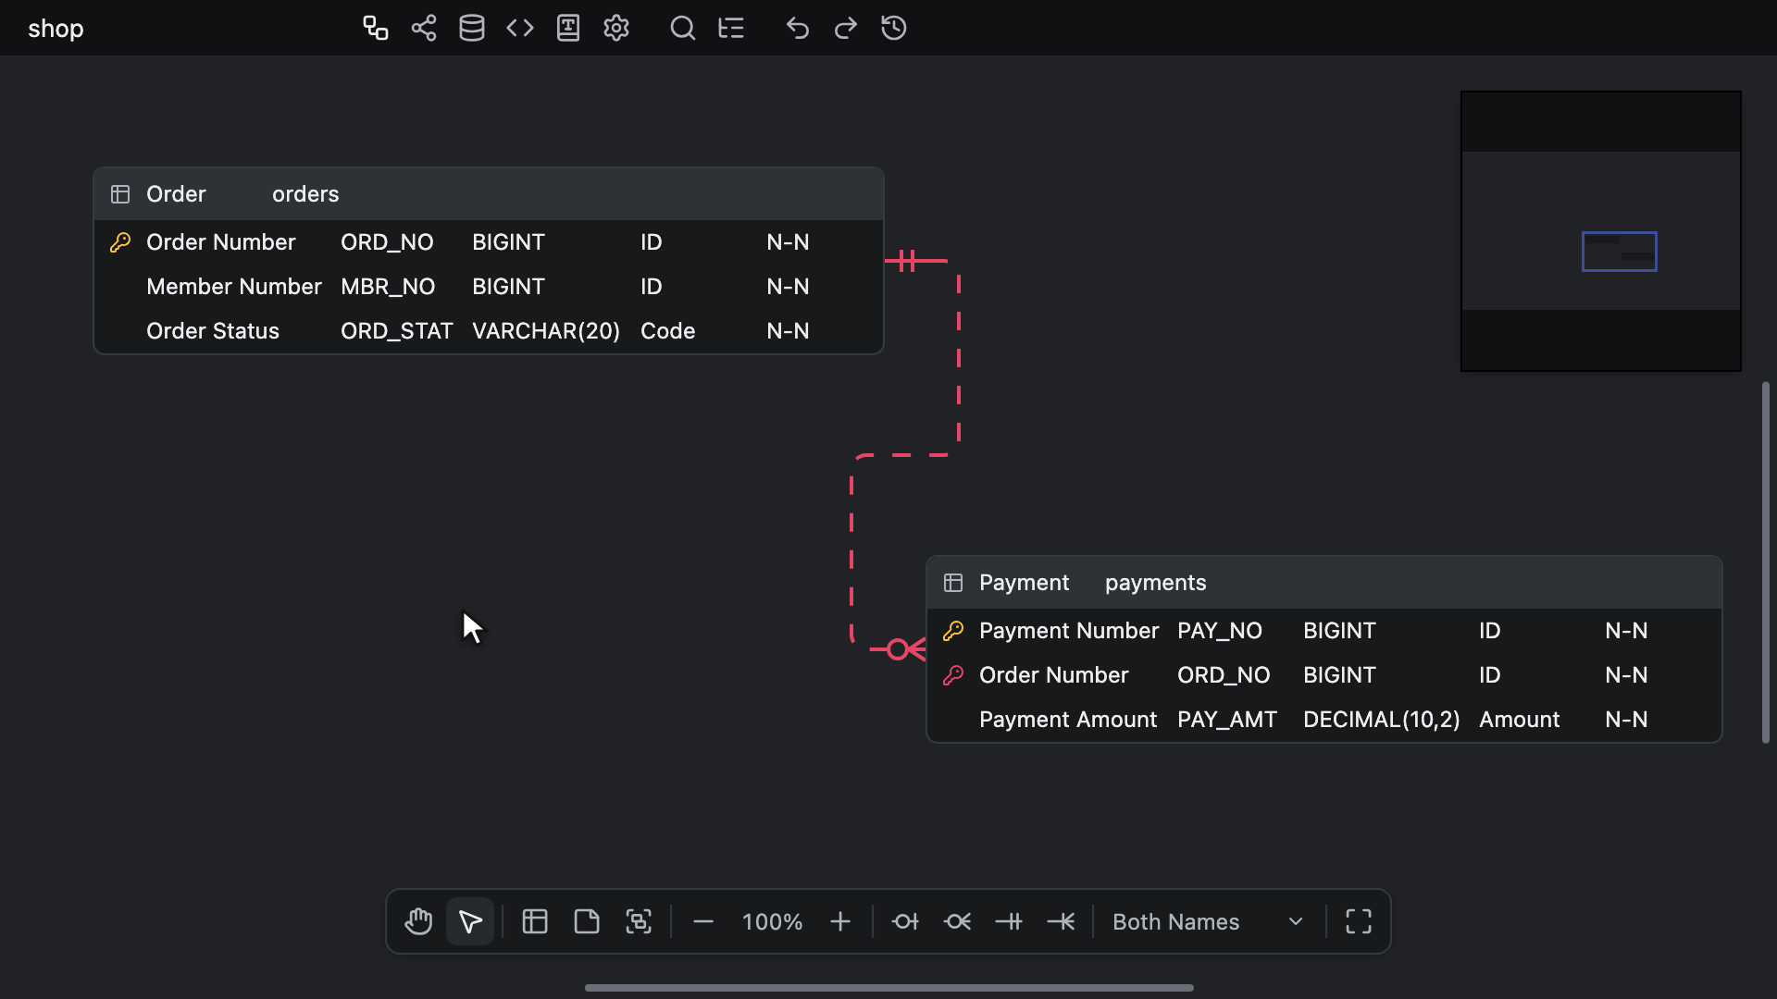This screenshot has width=1777, height=999.
Task: Select exactly-one relationship tool
Action: 1009,921
